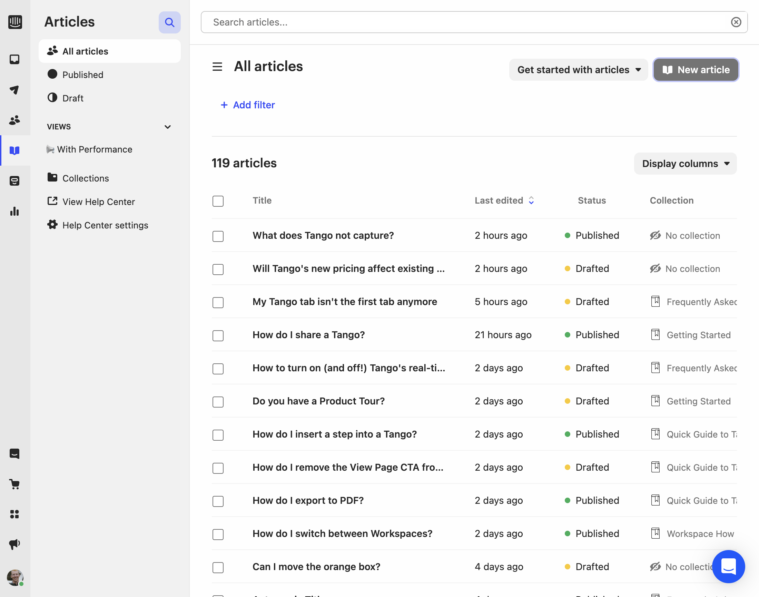Viewport: 759px width, 597px height.
Task: Open the Reports bar chart icon
Action: 14,211
